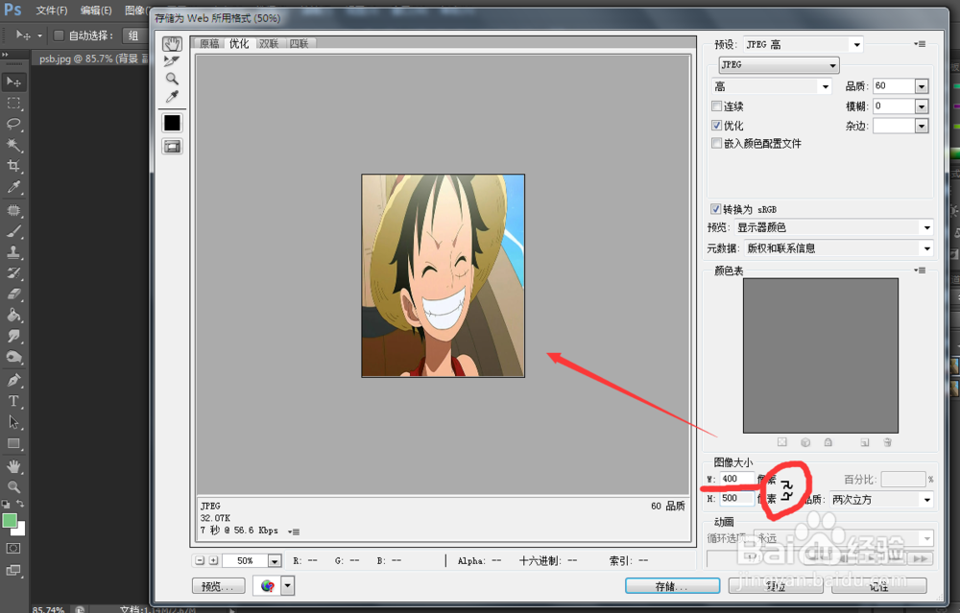The image size is (960, 613).
Task: Open 品质 60 slider dropdown arrow
Action: click(x=922, y=86)
